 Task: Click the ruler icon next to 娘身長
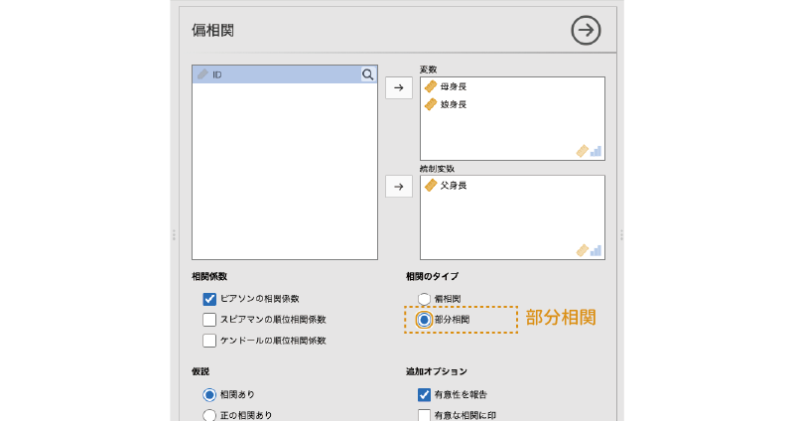pyautogui.click(x=431, y=104)
